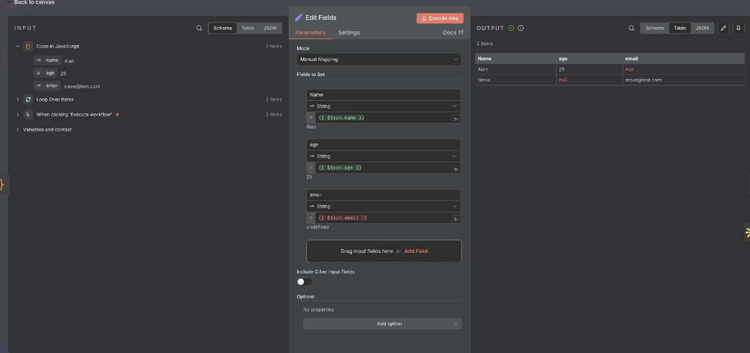The width and height of the screenshot is (750, 353).
Task: Click the Add Field link
Action: point(416,251)
